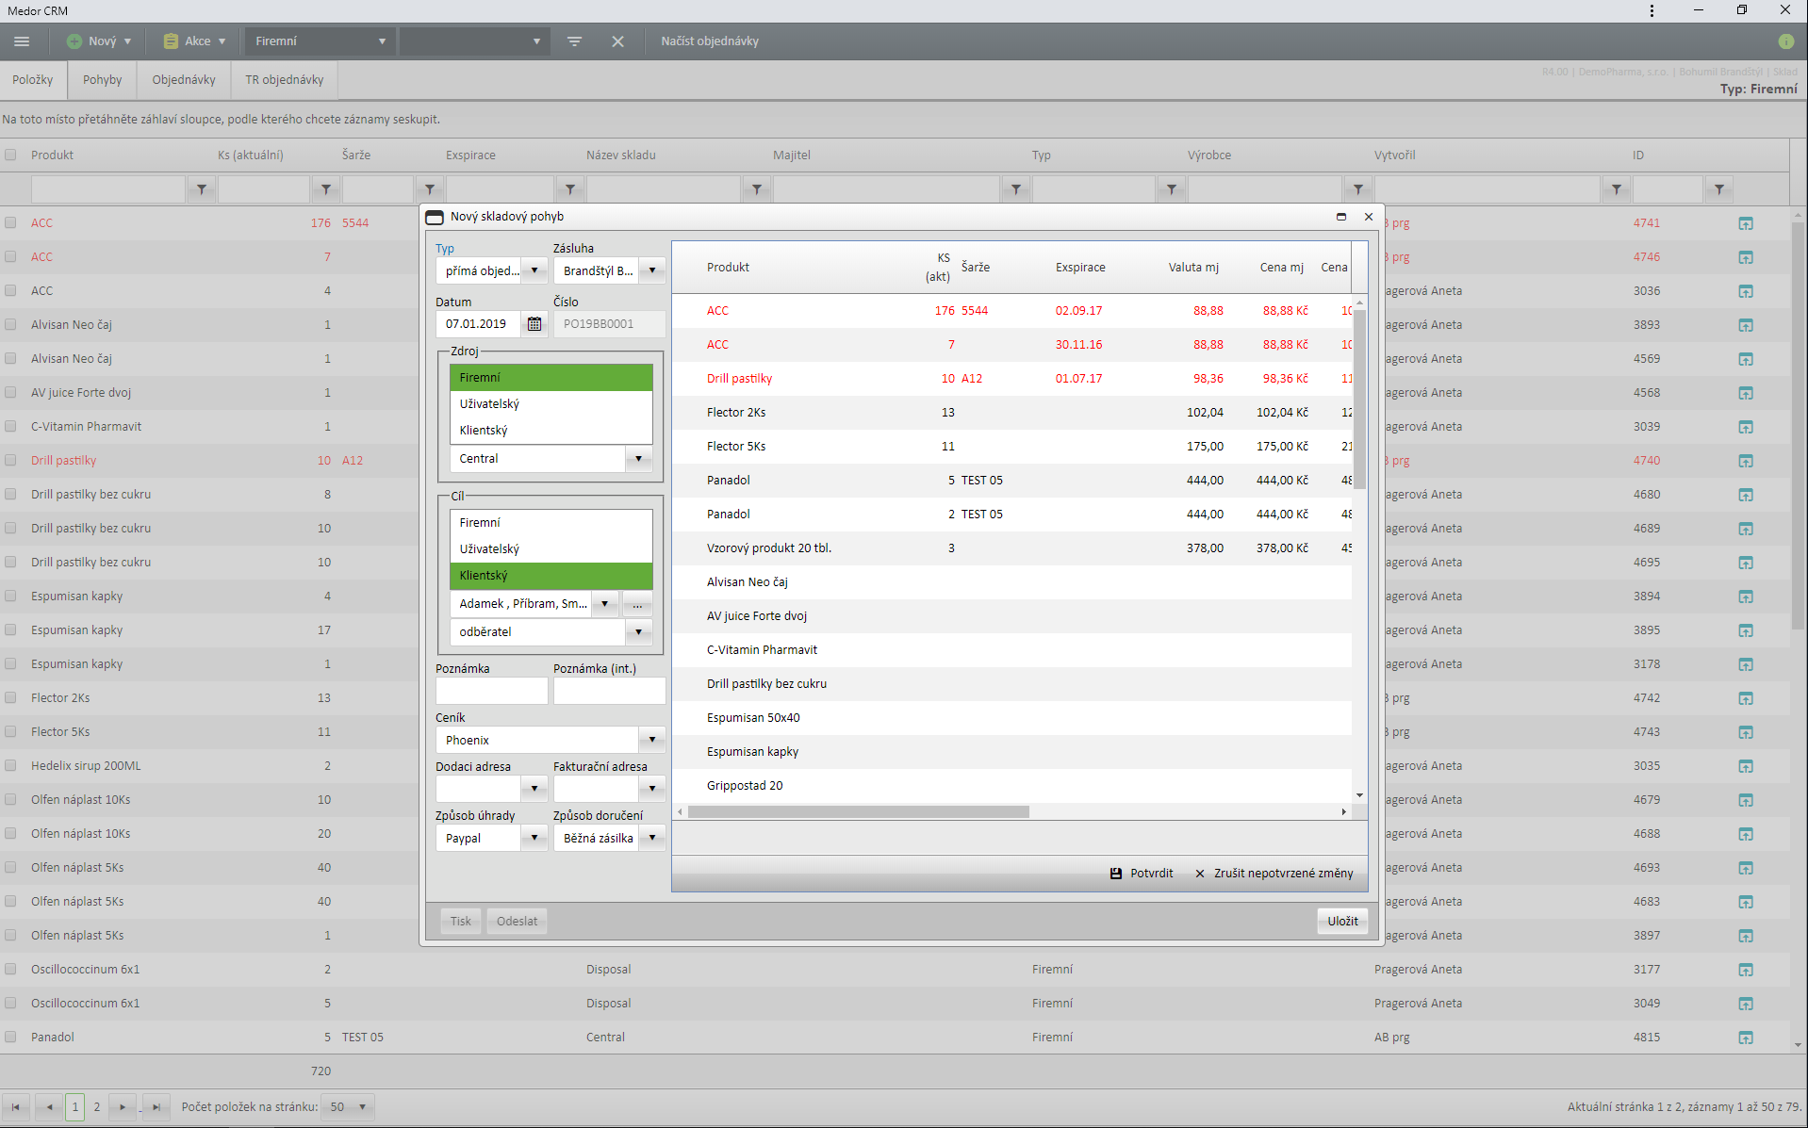The image size is (1808, 1128).
Task: Expand the Akce dropdown in toolbar
Action: click(x=222, y=41)
